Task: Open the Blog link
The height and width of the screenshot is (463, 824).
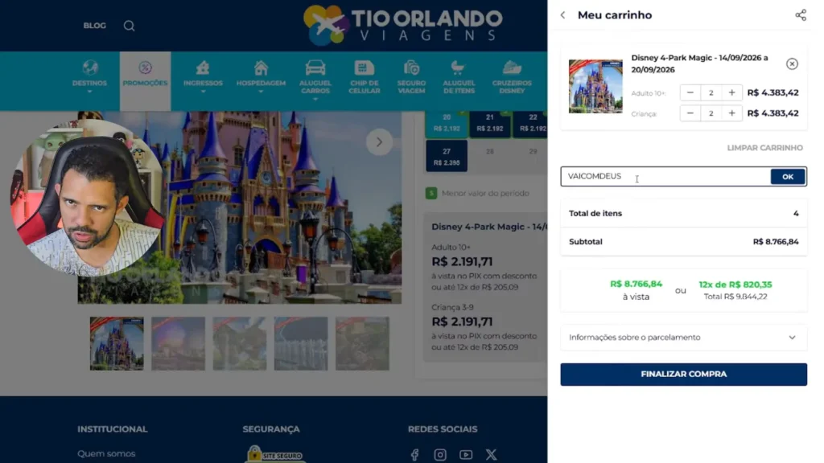Action: (95, 26)
